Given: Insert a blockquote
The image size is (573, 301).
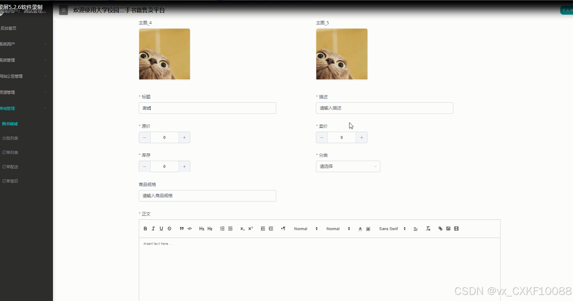Looking at the screenshot, I should click(182, 229).
